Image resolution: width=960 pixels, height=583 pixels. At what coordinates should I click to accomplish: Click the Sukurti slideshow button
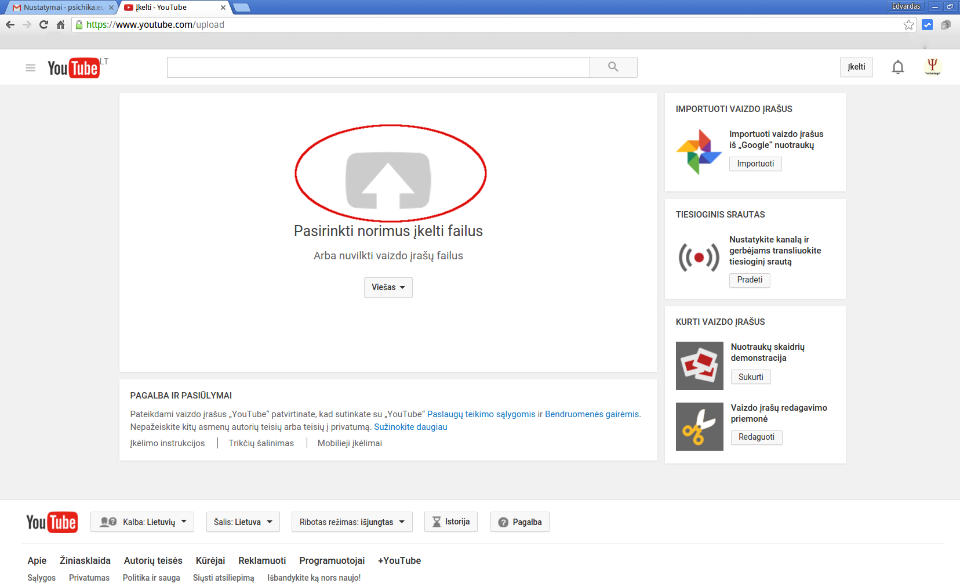751,377
